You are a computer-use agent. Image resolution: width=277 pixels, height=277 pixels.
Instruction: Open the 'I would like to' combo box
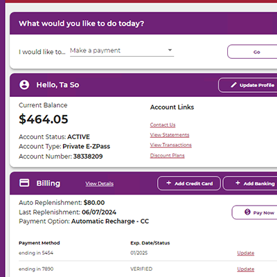[122, 51]
